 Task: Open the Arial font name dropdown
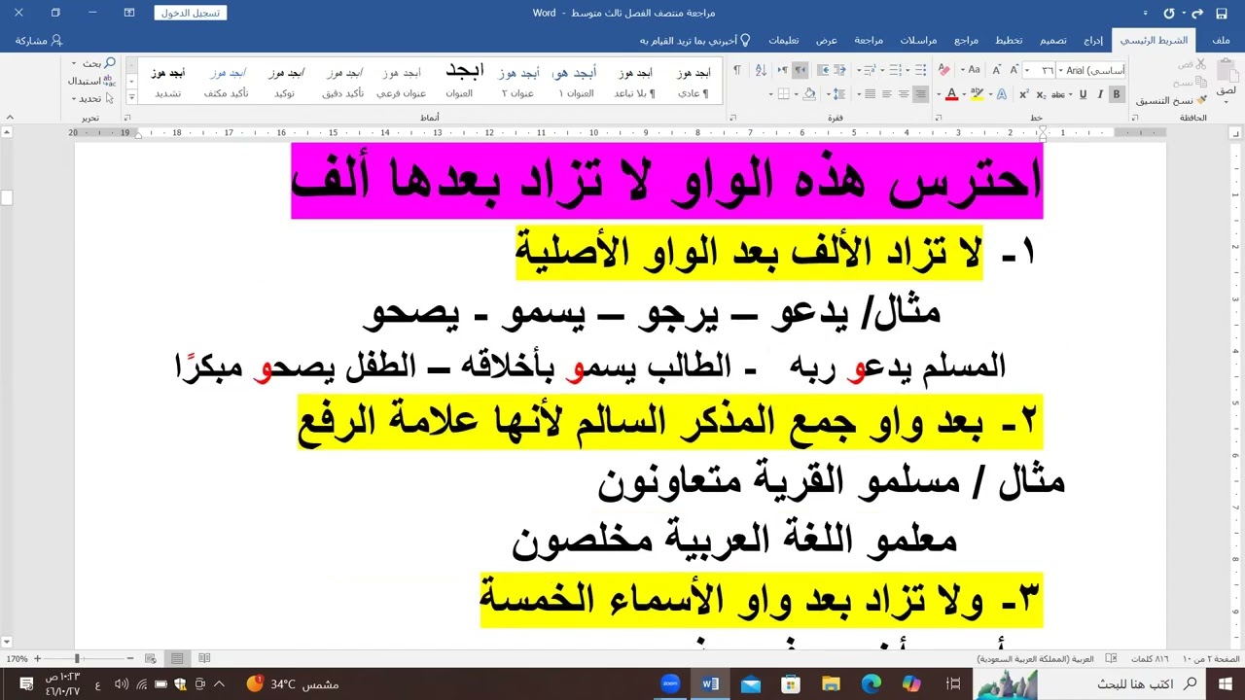point(1060,70)
